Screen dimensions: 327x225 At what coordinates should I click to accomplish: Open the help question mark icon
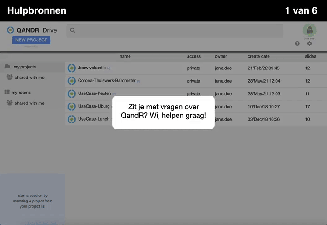pos(297,44)
